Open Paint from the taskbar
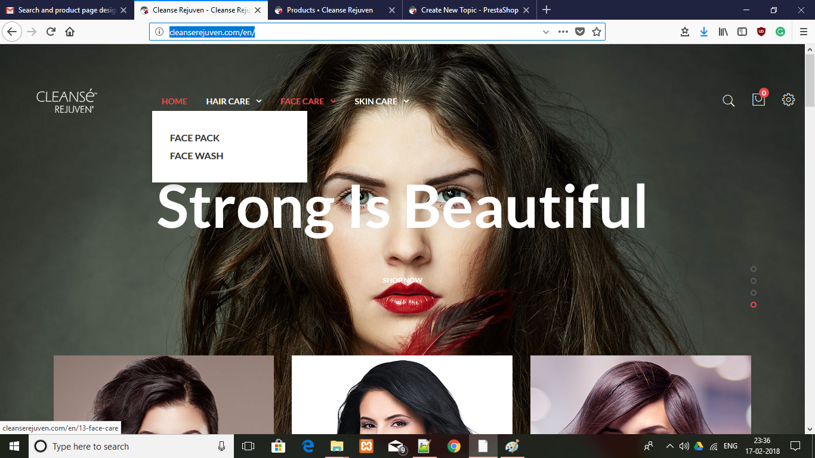This screenshot has width=815, height=458. [x=512, y=446]
